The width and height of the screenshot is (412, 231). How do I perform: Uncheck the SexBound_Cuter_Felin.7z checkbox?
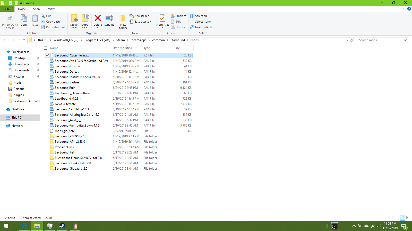click(x=47, y=55)
